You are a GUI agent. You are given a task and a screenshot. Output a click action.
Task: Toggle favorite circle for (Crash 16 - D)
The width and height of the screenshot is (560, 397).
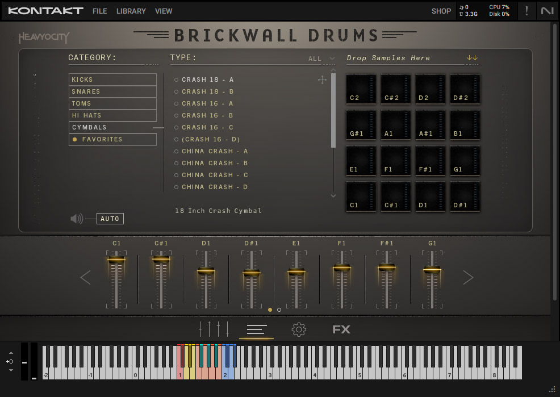[x=177, y=139]
